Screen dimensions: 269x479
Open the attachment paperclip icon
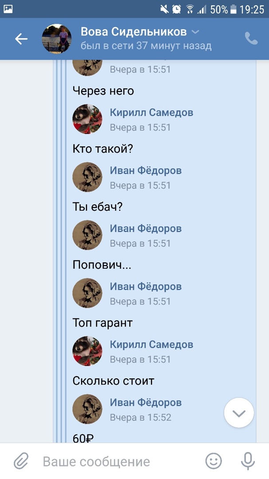coord(21,461)
